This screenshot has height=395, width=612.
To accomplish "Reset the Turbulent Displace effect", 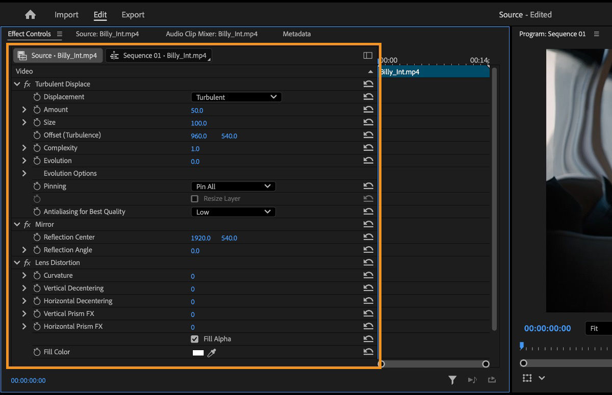I will pyautogui.click(x=369, y=83).
